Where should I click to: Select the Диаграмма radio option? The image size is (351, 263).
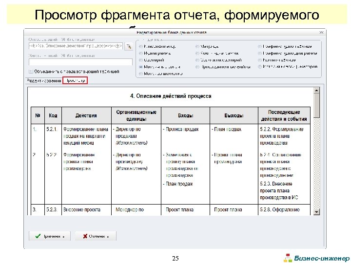141,53
